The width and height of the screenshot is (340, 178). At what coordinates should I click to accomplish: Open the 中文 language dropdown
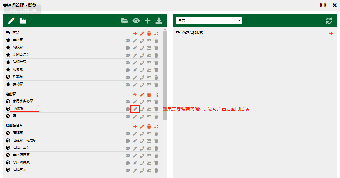click(209, 20)
